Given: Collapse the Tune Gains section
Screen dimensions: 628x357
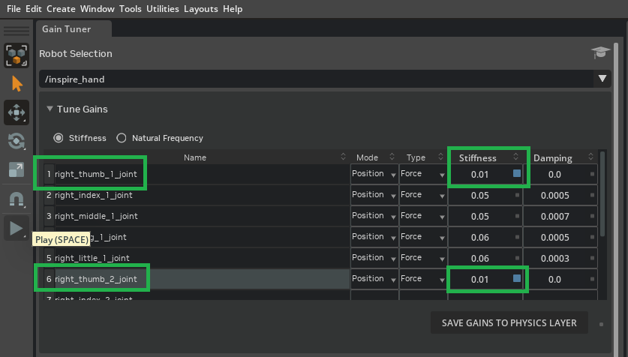Looking at the screenshot, I should (x=50, y=109).
